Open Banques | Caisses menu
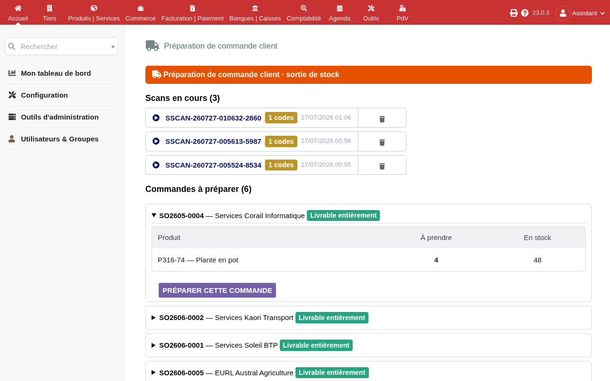This screenshot has height=381, width=610. 255,13
